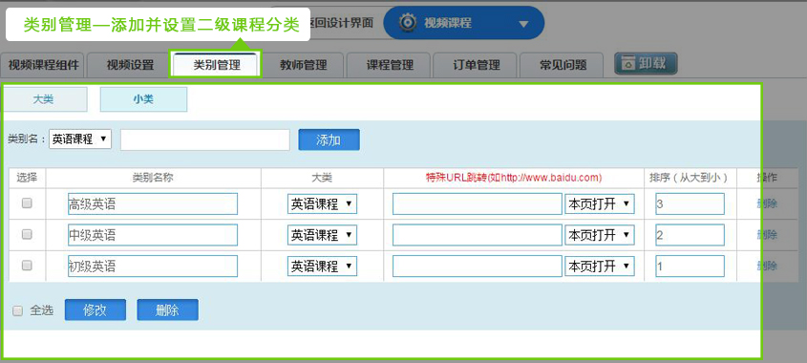807x363 pixels.
Task: Click the 添加 button
Action: [329, 140]
